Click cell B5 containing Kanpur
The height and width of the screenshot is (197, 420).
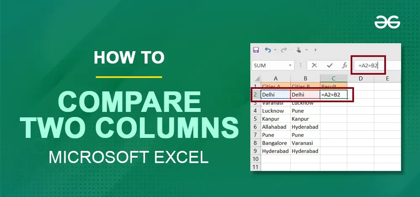pyautogui.click(x=305, y=119)
